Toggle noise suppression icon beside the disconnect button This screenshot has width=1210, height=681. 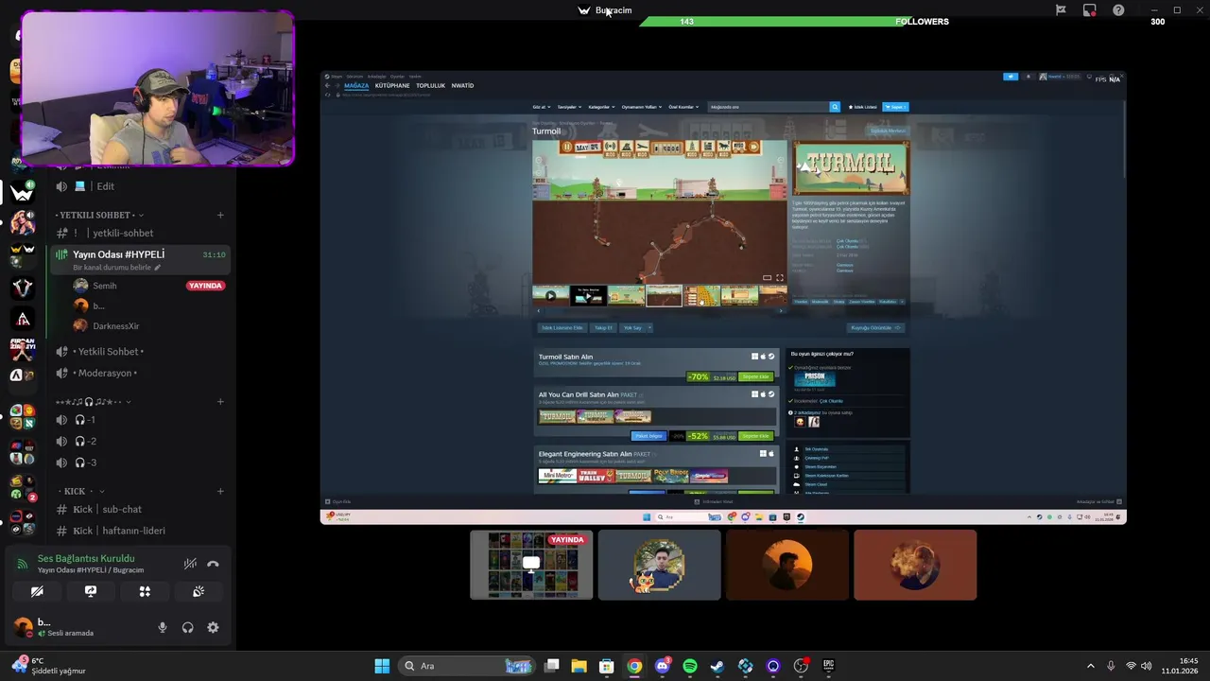point(190,564)
